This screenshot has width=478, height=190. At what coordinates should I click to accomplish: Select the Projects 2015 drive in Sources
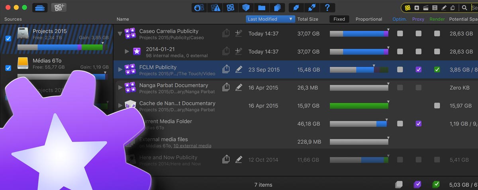pyautogui.click(x=56, y=39)
